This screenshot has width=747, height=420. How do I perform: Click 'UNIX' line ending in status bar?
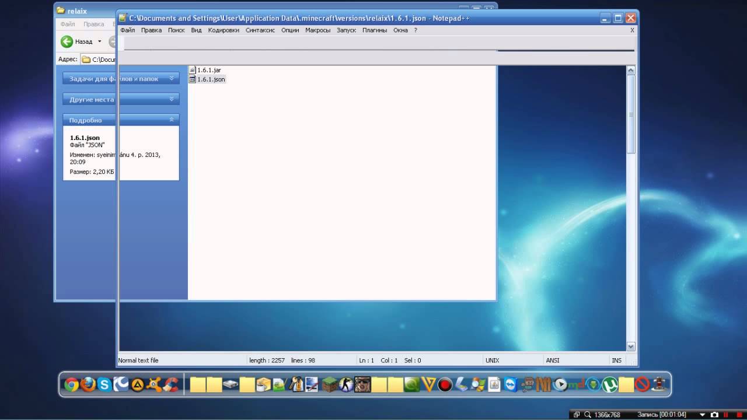click(492, 360)
